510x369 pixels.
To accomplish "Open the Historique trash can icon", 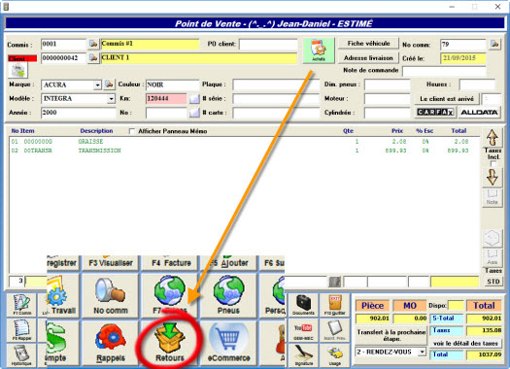I will point(21,354).
